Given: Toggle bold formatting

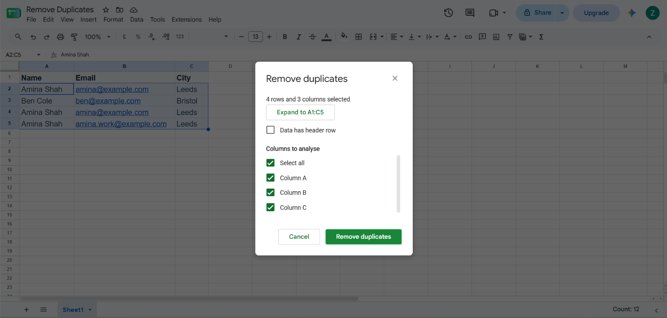Looking at the screenshot, I should click(285, 37).
